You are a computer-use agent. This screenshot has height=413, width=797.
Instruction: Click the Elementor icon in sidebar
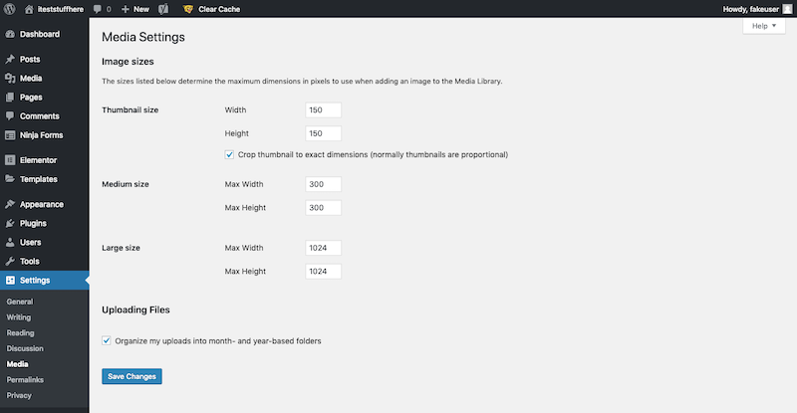[x=10, y=160]
